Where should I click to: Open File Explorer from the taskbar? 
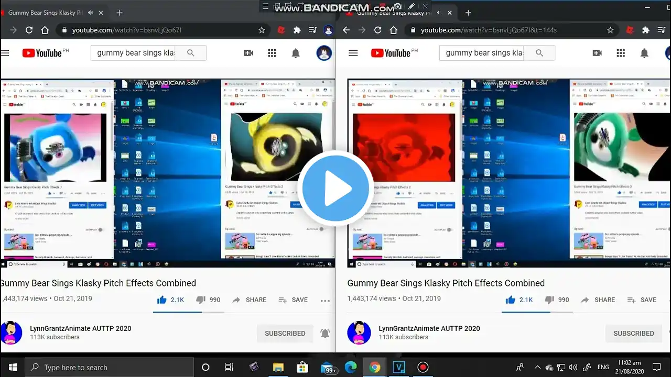click(278, 368)
